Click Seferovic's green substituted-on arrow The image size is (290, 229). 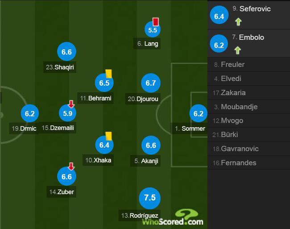pyautogui.click(x=238, y=22)
